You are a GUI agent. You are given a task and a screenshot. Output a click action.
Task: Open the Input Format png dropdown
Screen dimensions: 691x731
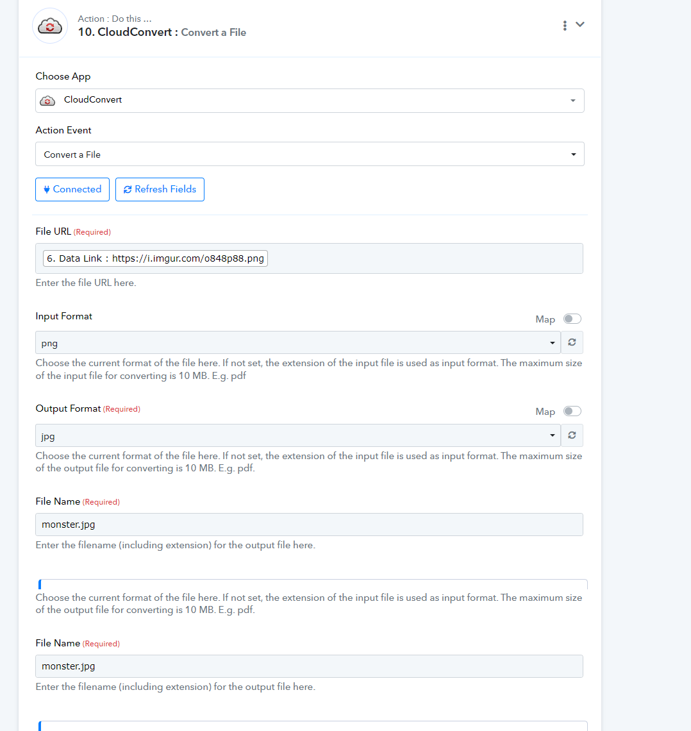[x=297, y=342]
